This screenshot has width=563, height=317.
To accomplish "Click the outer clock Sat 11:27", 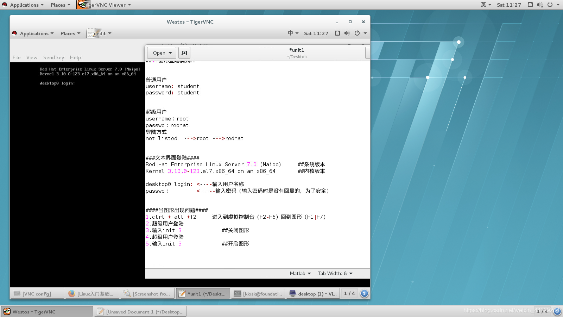I will [x=509, y=5].
